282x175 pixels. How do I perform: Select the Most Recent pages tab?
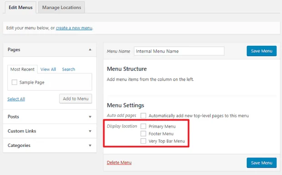click(x=22, y=69)
